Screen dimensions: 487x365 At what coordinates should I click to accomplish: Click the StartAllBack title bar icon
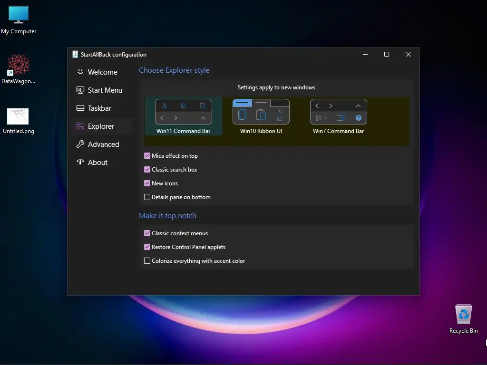(75, 54)
